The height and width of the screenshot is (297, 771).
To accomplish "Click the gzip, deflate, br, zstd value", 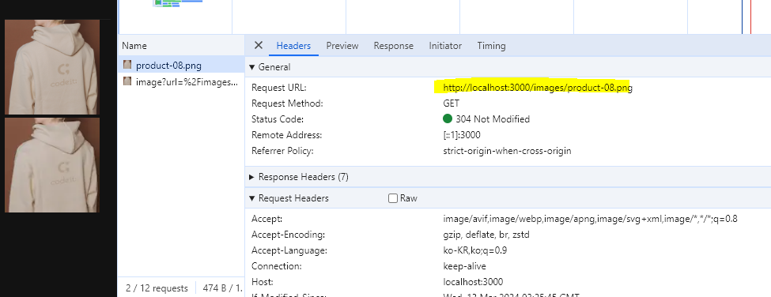I will 486,235.
